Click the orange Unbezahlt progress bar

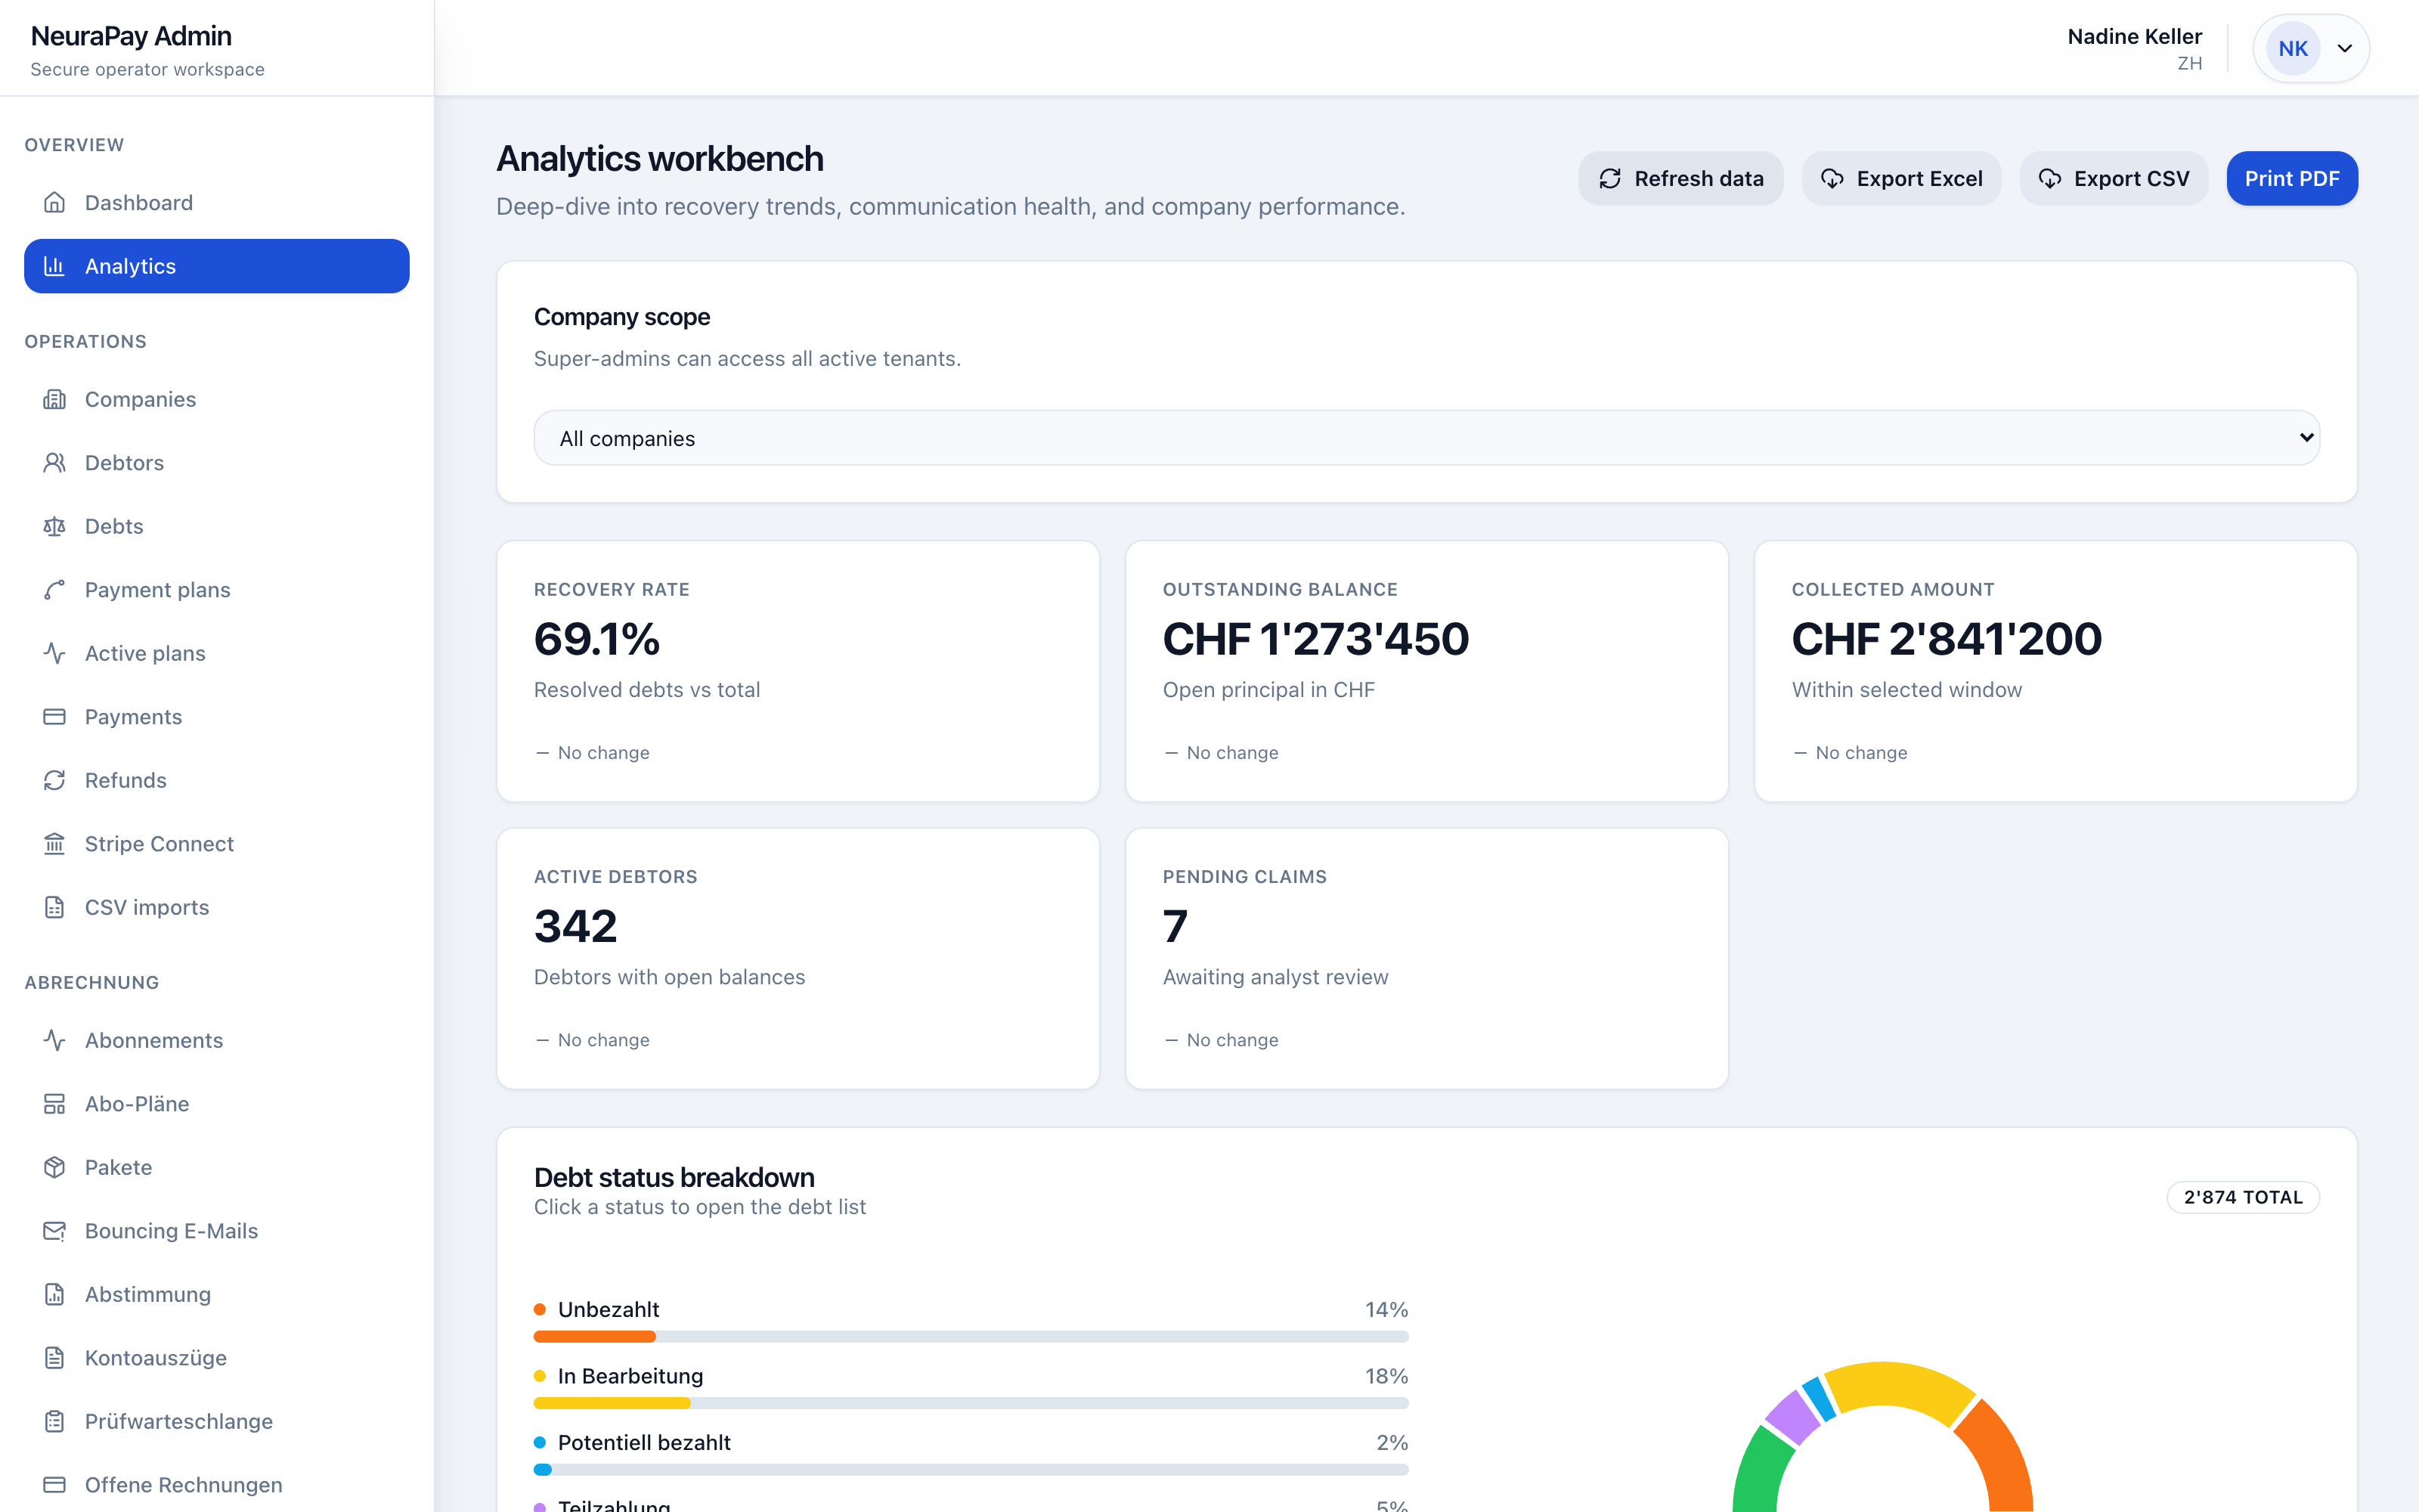595,1337
